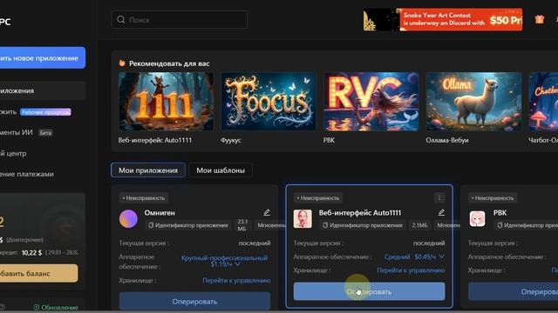This screenshot has height=313, width=558.
Task: Click the Омниген app title
Action: 160,212
